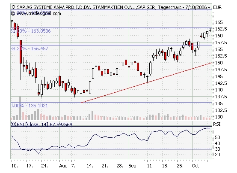The width and height of the screenshot is (237, 173).
Task: Select the 0.00% - 135.1021 Fibonacci label
Action: (x=29, y=106)
